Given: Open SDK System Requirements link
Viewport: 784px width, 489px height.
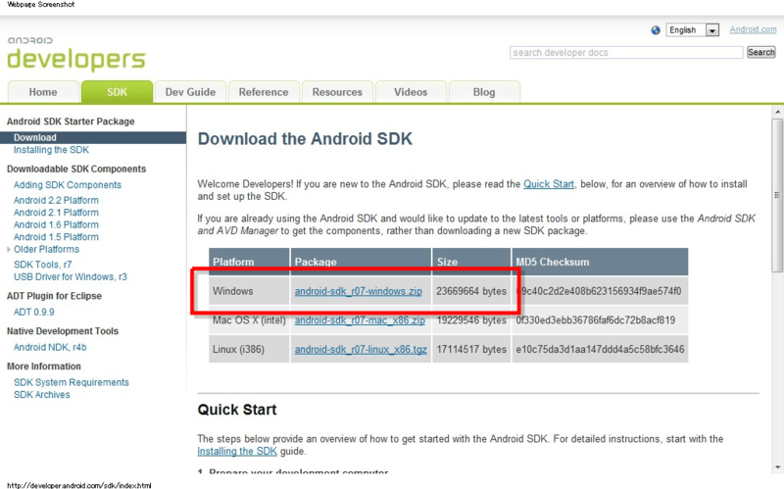Looking at the screenshot, I should (71, 382).
